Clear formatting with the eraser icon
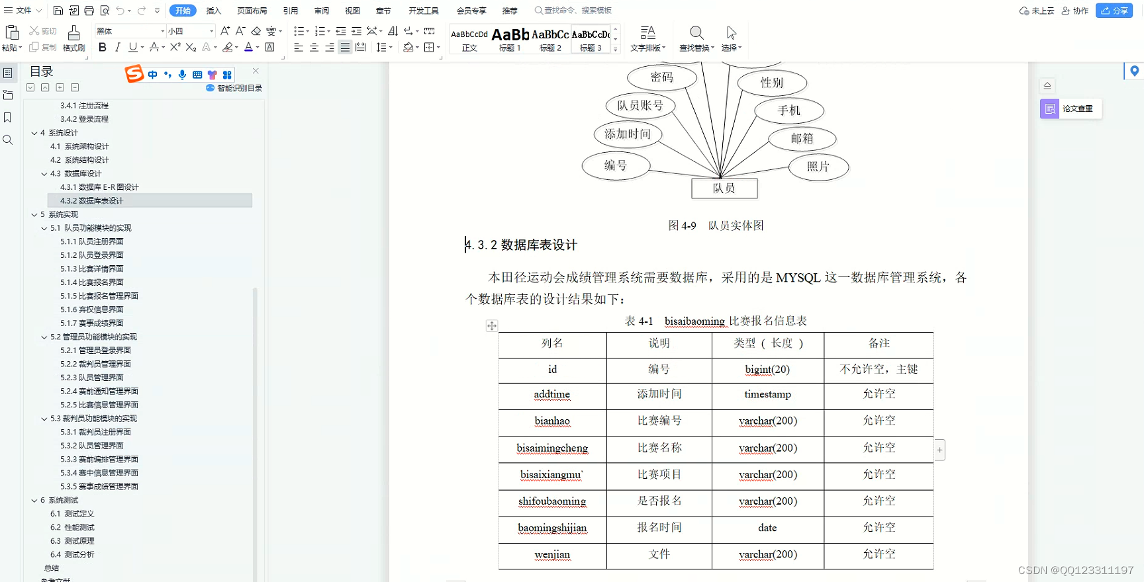This screenshot has height=582, width=1144. tap(256, 31)
